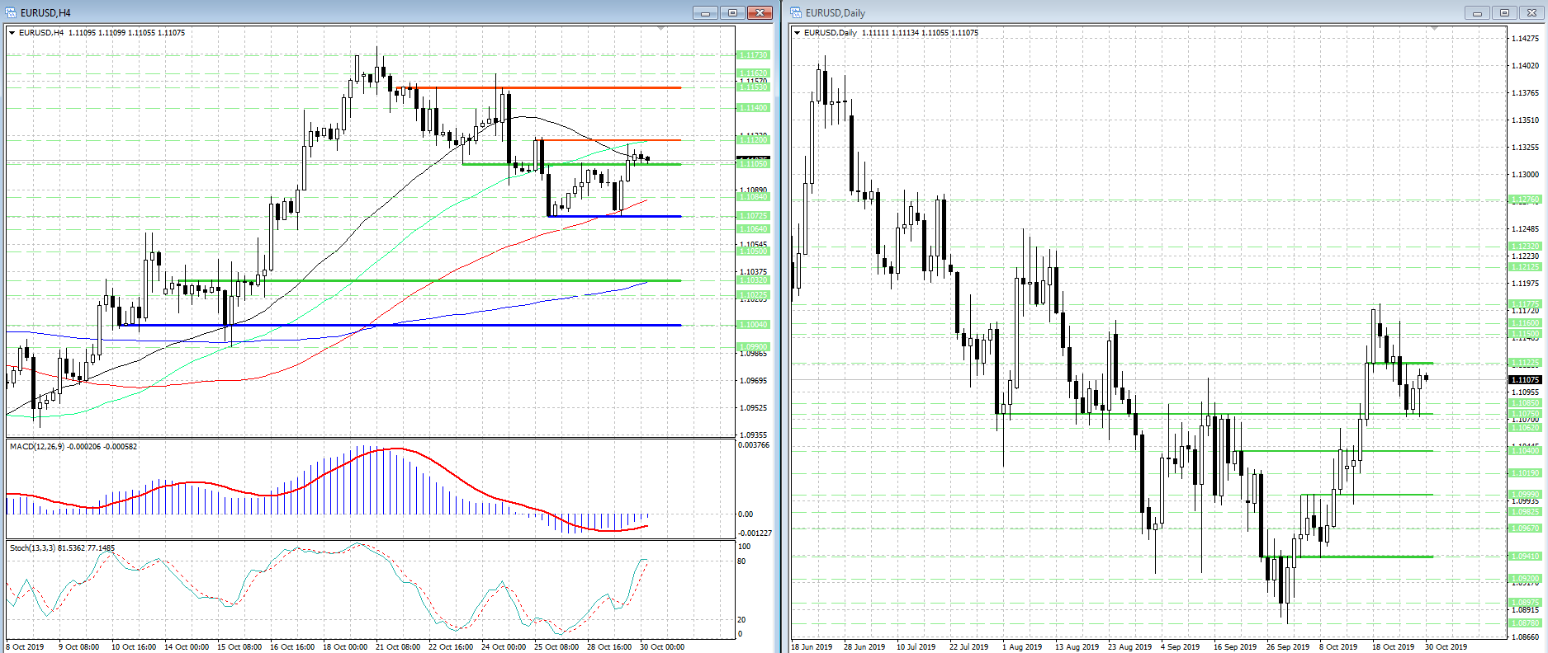This screenshot has width=1548, height=653.
Task: Restore the EURUSD,Daily chart window
Action: tap(1504, 12)
